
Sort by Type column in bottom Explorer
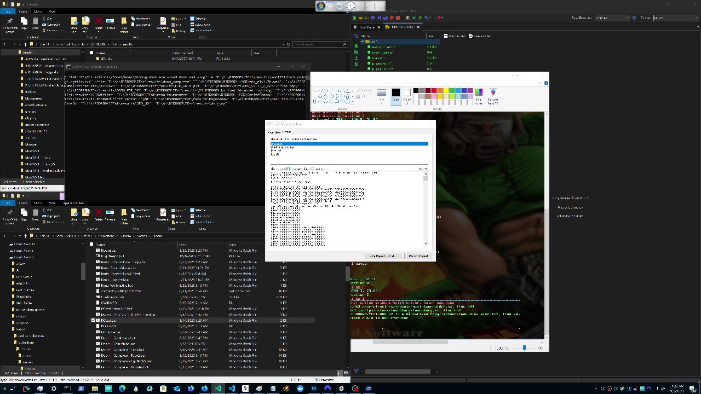click(x=233, y=244)
